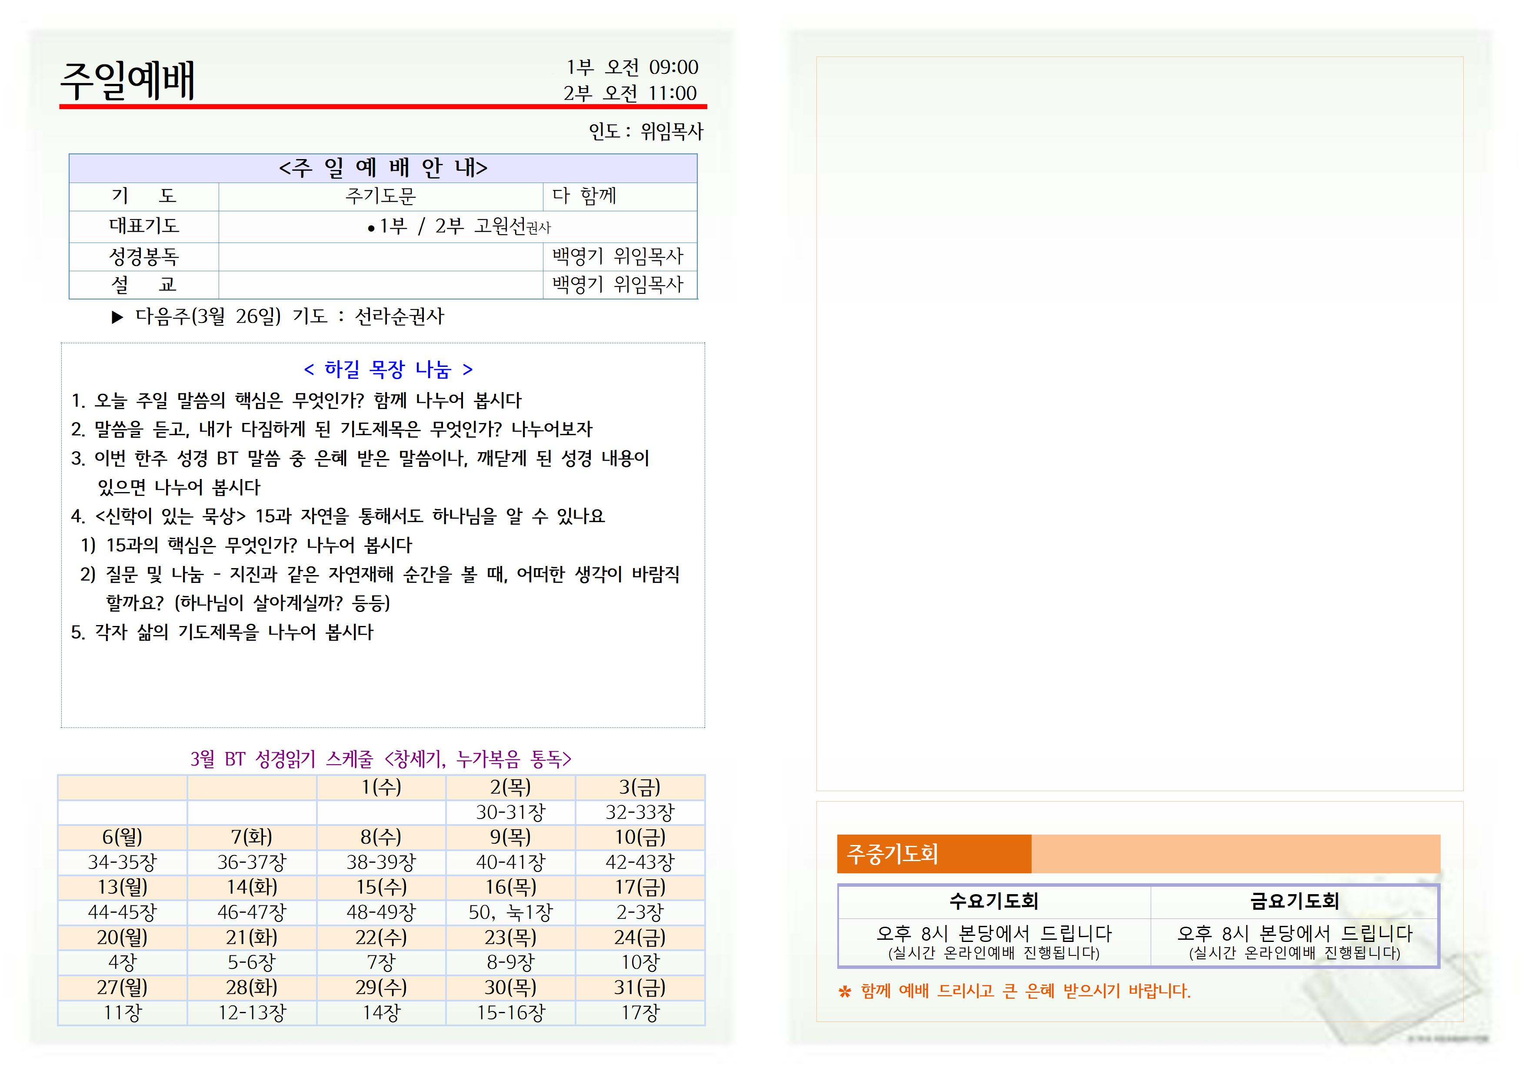Click the 주기도문 cell in prayer row
This screenshot has width=1525, height=1078.
[380, 196]
